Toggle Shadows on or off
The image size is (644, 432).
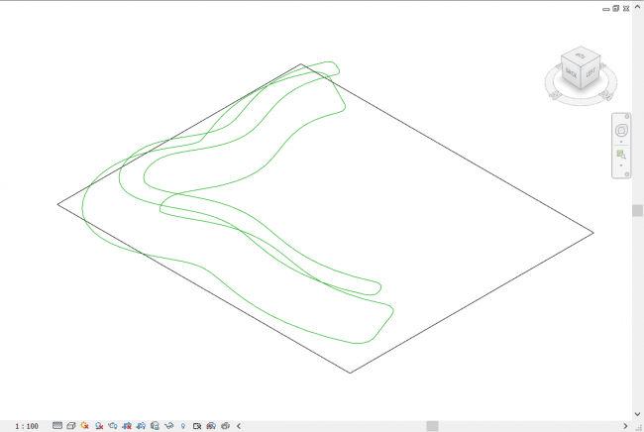coord(99,426)
